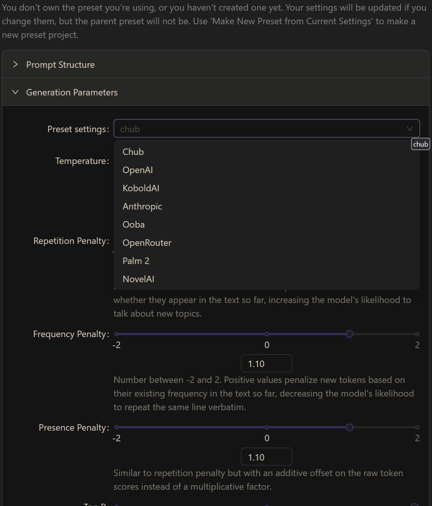The height and width of the screenshot is (506, 432).
Task: Collapse the Generation Parameters section
Action: [x=215, y=92]
